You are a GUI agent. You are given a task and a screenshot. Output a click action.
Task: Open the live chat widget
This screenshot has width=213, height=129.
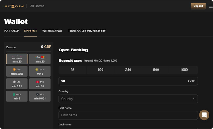(x=204, y=115)
